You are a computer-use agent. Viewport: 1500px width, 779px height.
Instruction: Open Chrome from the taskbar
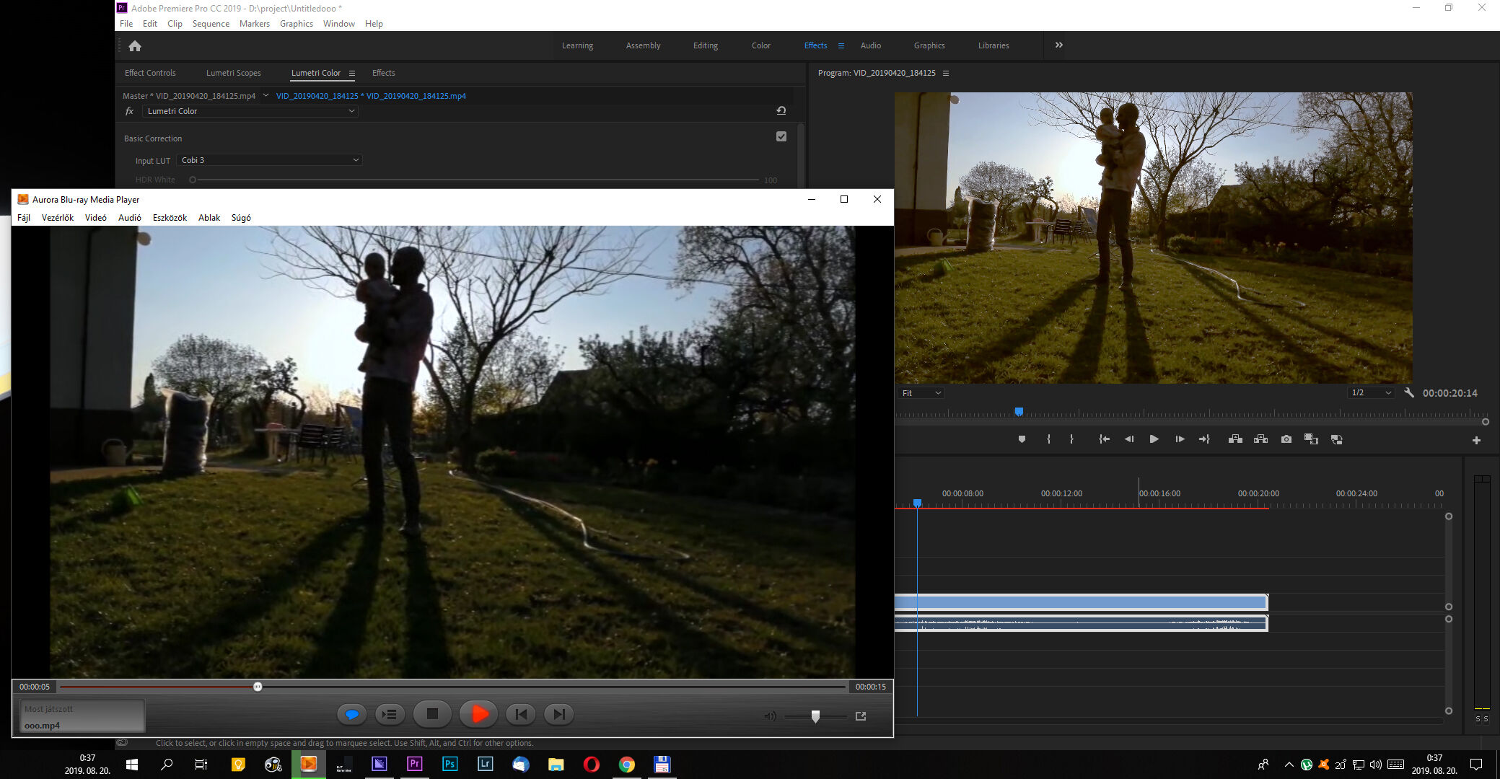pyautogui.click(x=626, y=764)
